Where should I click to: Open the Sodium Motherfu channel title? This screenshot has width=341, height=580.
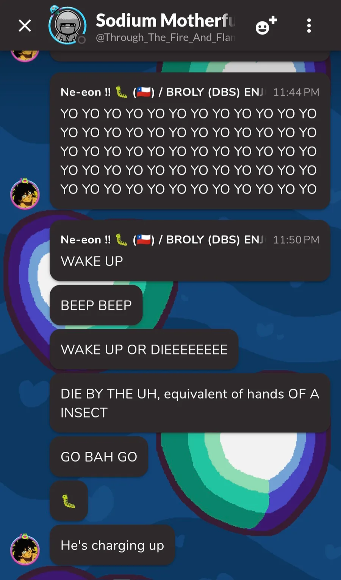[165, 20]
